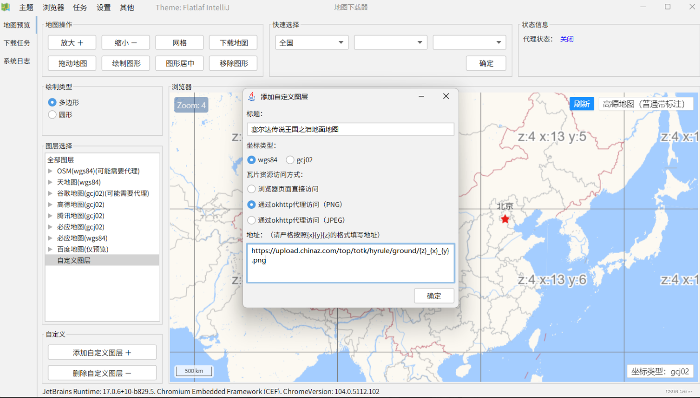Expand 百度地图(仅预览) layer node
This screenshot has width=700, height=398.
pos(50,249)
